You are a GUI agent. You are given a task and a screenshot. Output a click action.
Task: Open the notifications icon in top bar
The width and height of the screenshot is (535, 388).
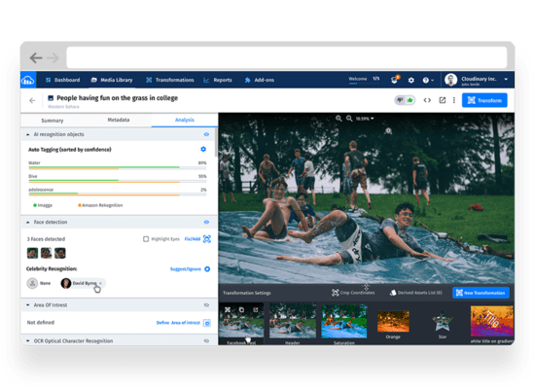[394, 80]
